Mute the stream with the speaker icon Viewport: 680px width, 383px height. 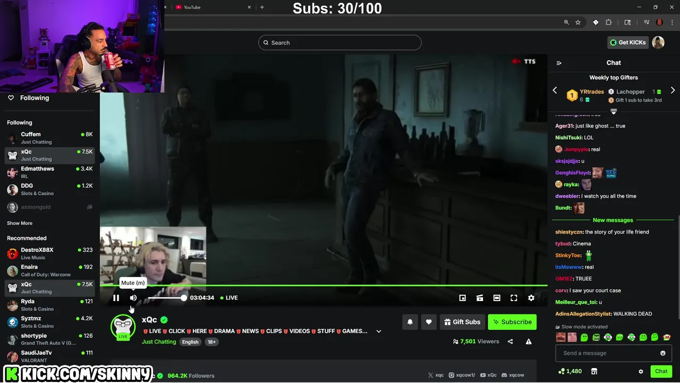click(x=133, y=298)
